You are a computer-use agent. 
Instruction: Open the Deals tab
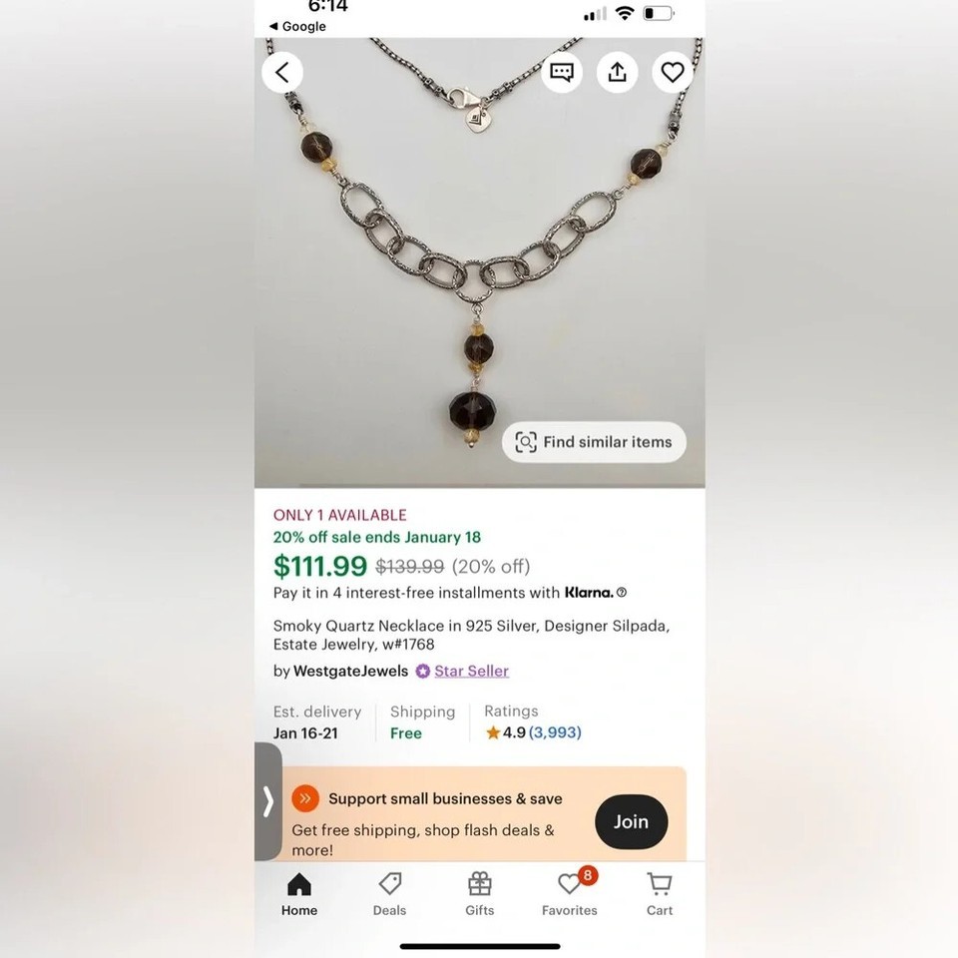(x=390, y=894)
